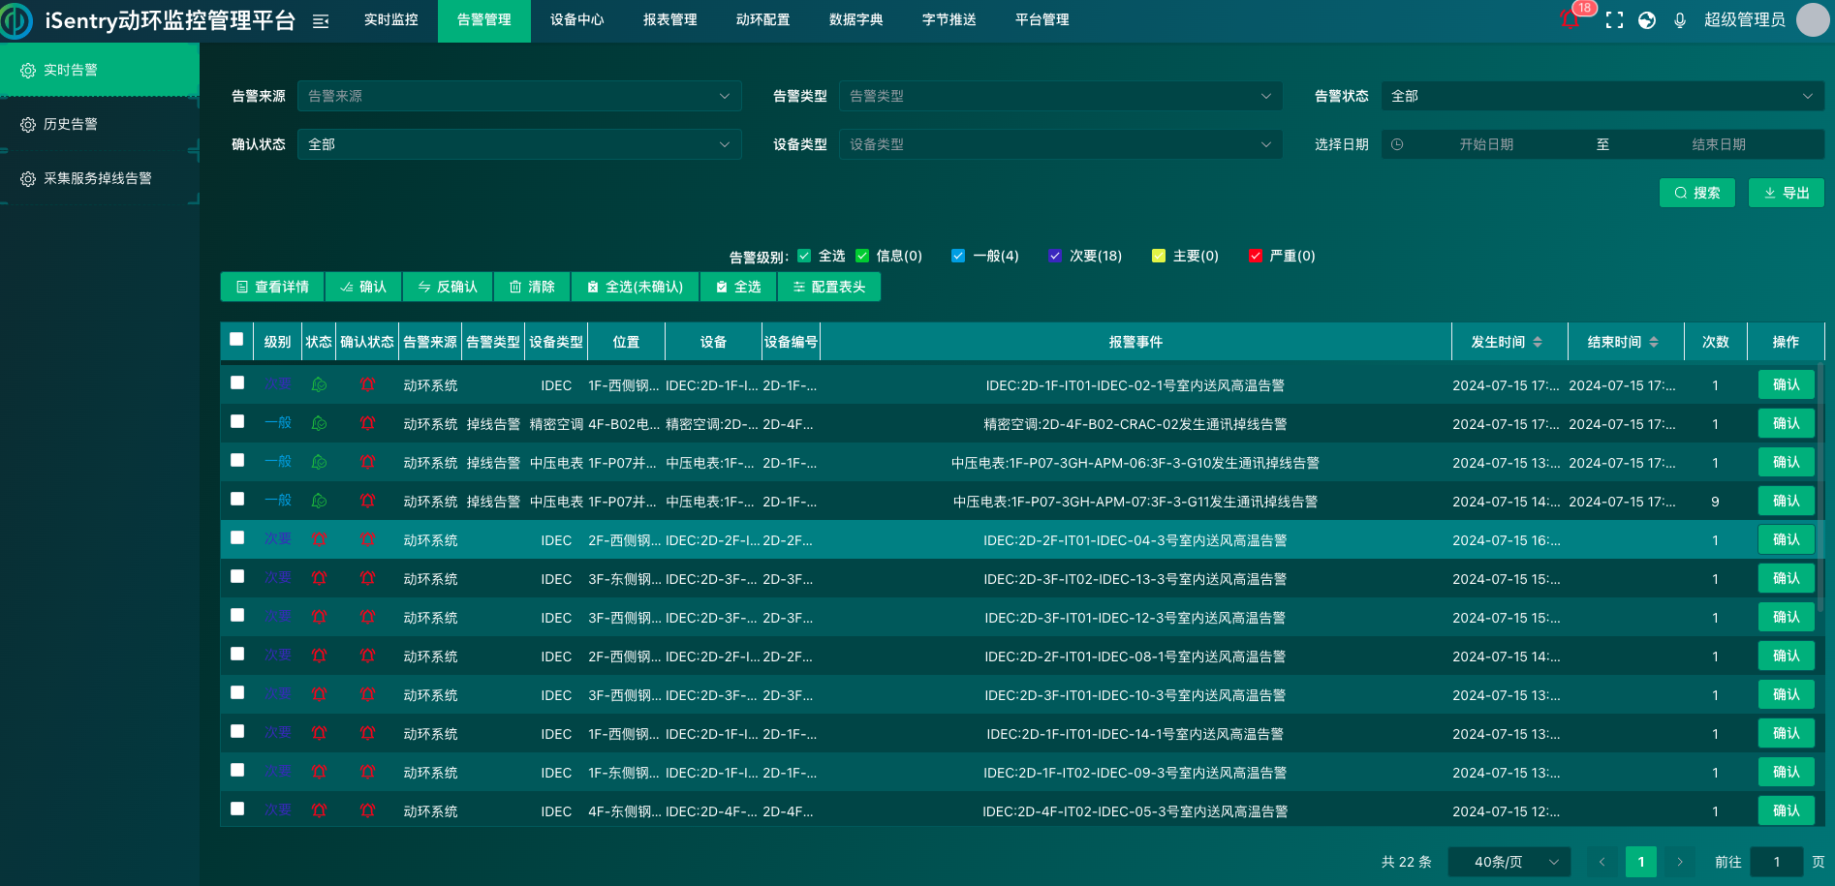Check the row checkbox for IDEC-02-1号 alarm
The height and width of the screenshot is (886, 1835).
point(237,382)
